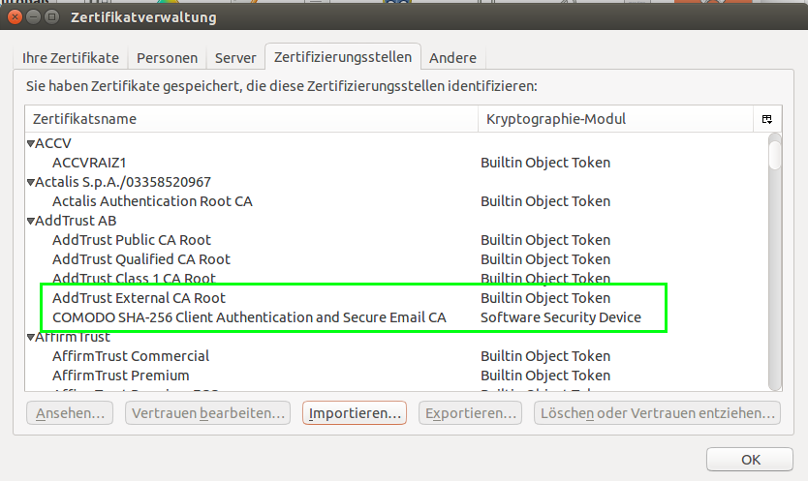Image resolution: width=808 pixels, height=481 pixels.
Task: Collapse the AffirmTrust group triangle
Action: pos(30,337)
